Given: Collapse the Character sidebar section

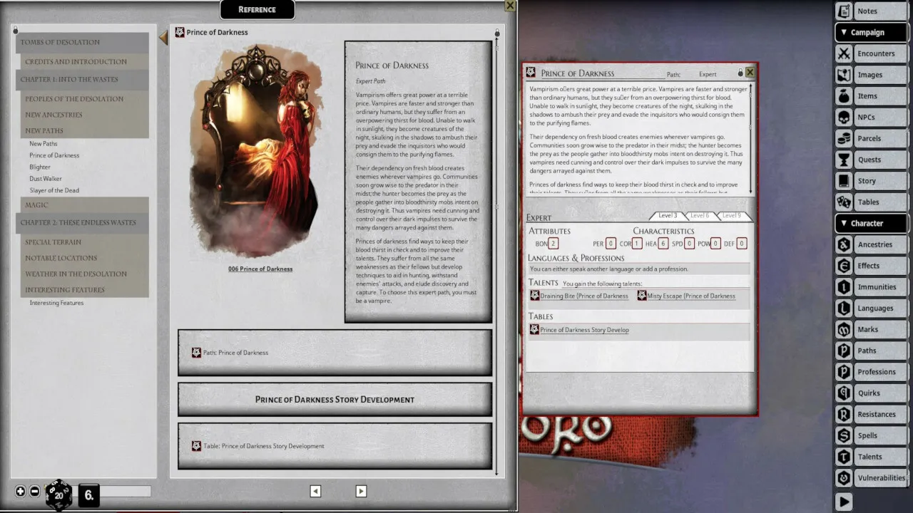Looking at the screenshot, I should [x=871, y=223].
